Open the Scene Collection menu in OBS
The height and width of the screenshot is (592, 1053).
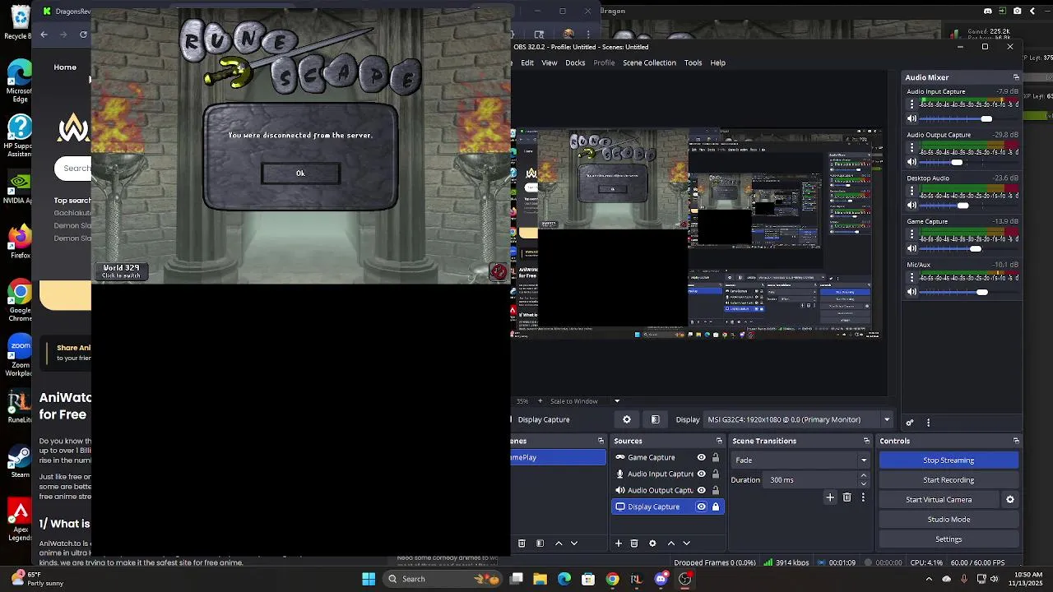click(649, 62)
